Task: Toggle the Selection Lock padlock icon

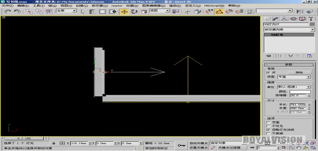Action: (x=53, y=143)
